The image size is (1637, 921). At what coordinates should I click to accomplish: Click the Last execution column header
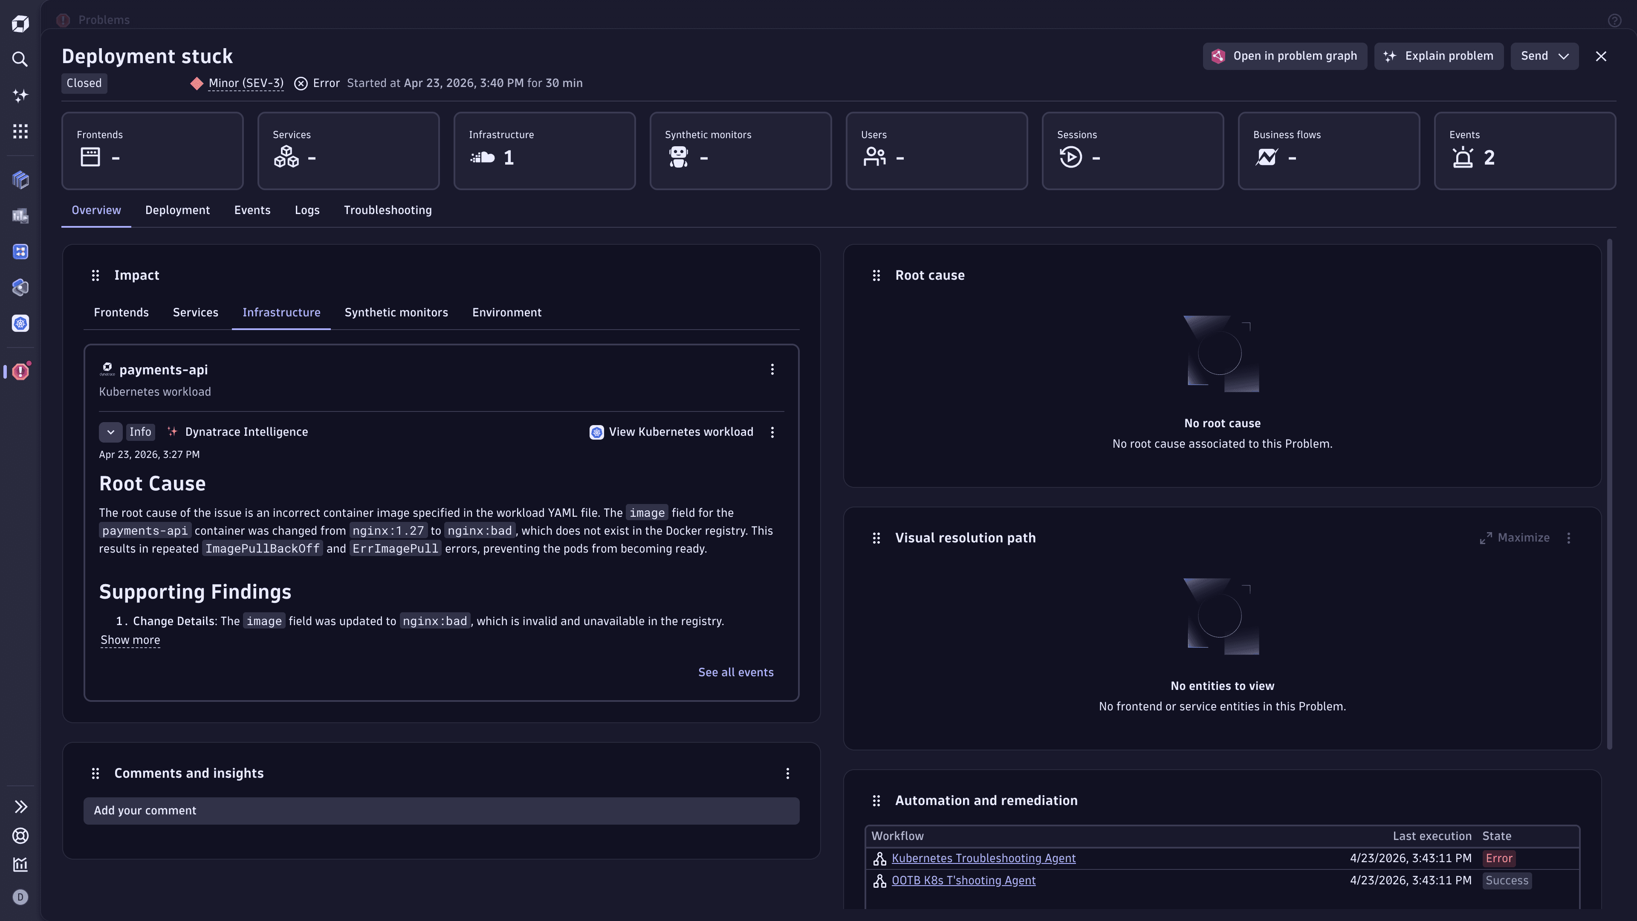pos(1432,836)
